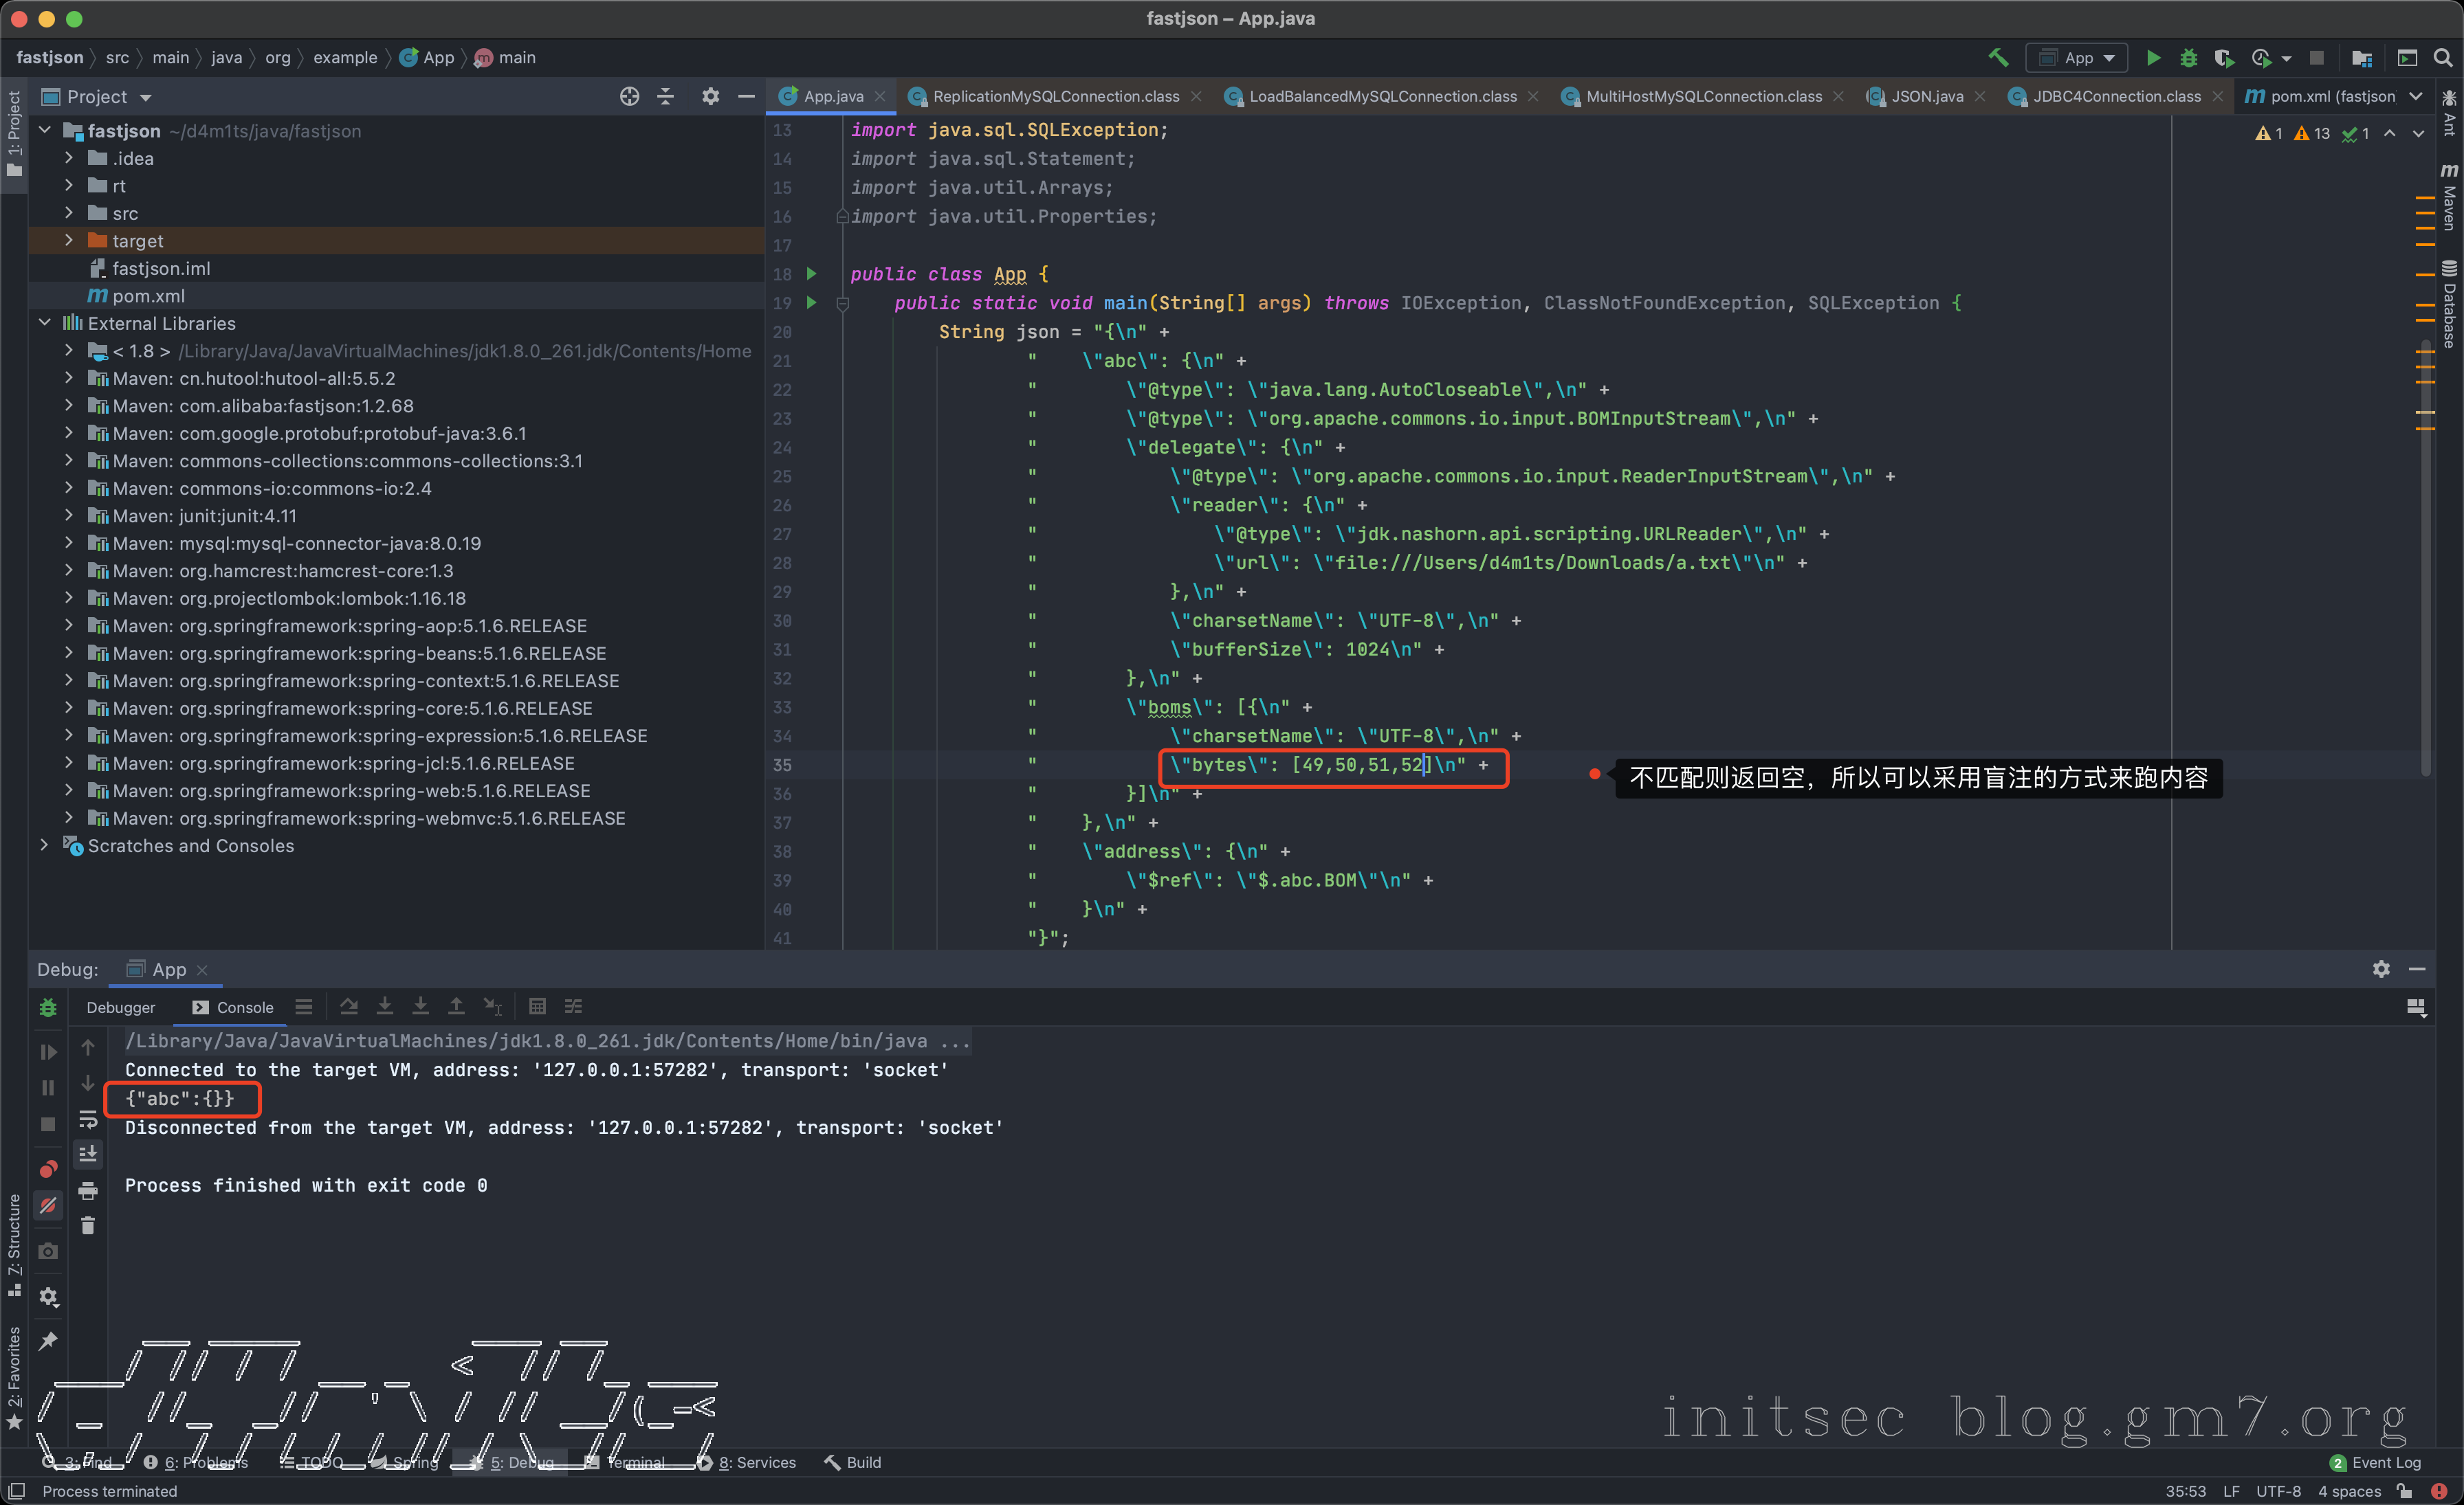The image size is (2464, 1505).
Task: Start debugging with the bug icon in the top toolbar
Action: [x=2188, y=58]
